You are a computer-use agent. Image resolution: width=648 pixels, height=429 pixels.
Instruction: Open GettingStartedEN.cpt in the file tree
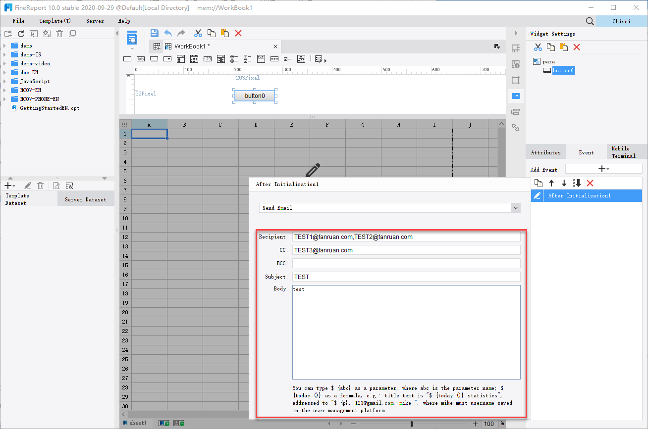point(46,108)
